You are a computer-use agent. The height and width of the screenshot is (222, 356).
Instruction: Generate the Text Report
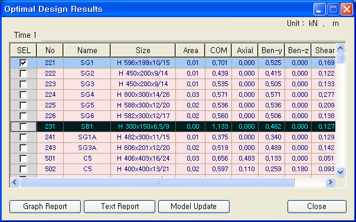click(119, 206)
